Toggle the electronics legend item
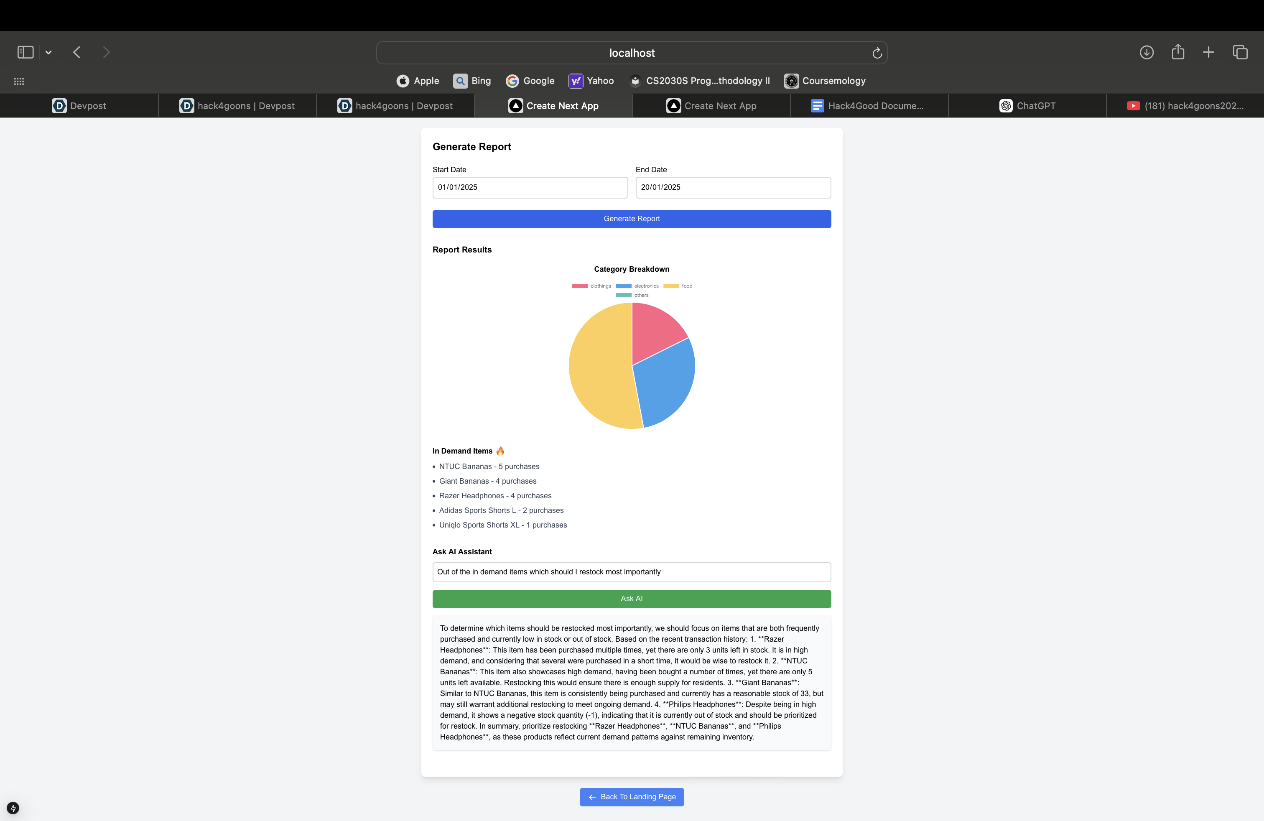Image resolution: width=1264 pixels, height=821 pixels. (x=637, y=286)
